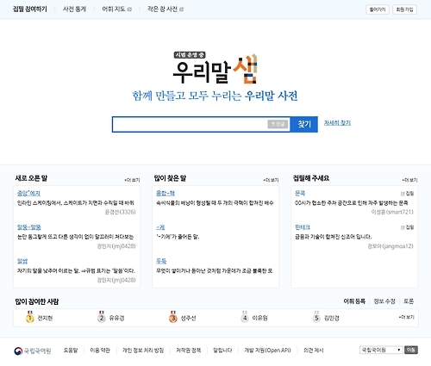This screenshot has height=366, width=431.
Task: Click 더 보기 in the 많이 참여한 사람 row
Action: coord(407,317)
